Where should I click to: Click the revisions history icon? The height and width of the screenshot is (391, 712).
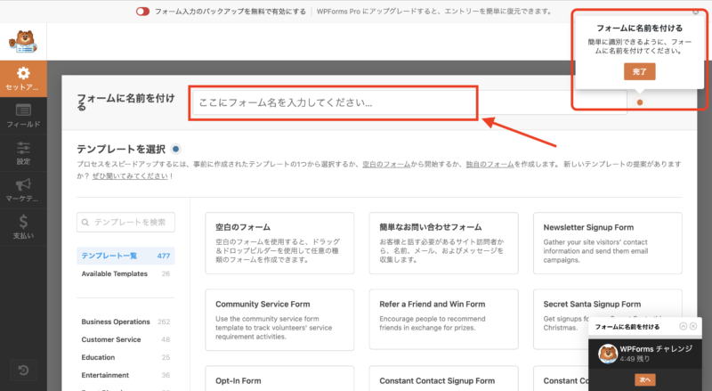(23, 371)
